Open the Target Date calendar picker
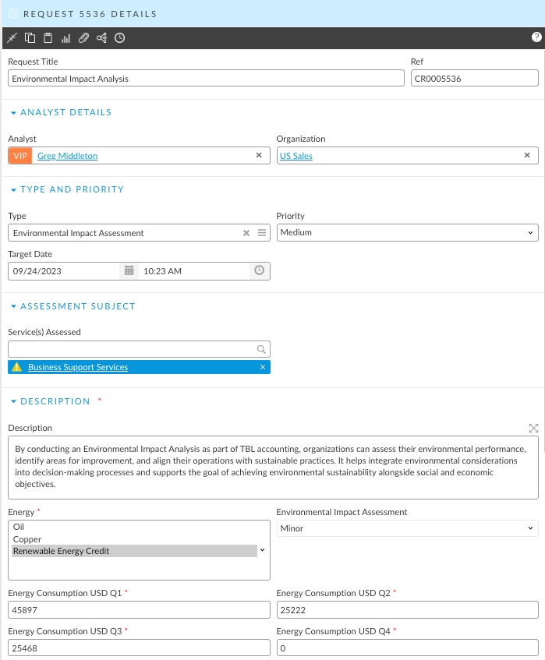 (x=129, y=271)
